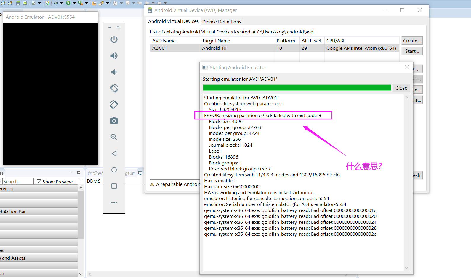Image resolution: width=471 pixels, height=278 pixels.
Task: Select the DDMS label in the bottom view
Action: pos(94,181)
